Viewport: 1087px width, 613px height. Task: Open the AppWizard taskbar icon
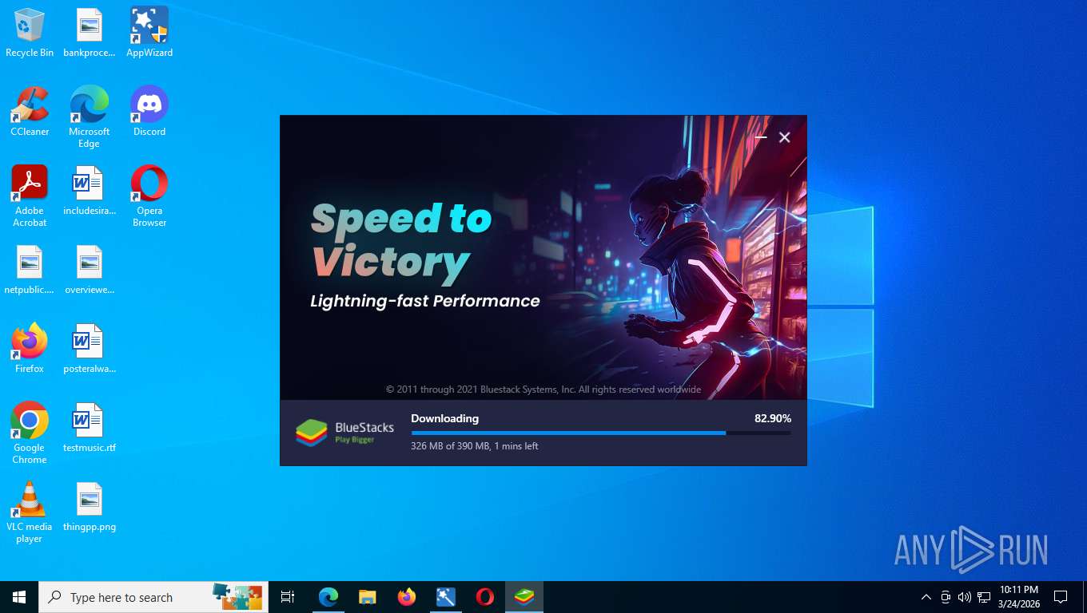[446, 597]
